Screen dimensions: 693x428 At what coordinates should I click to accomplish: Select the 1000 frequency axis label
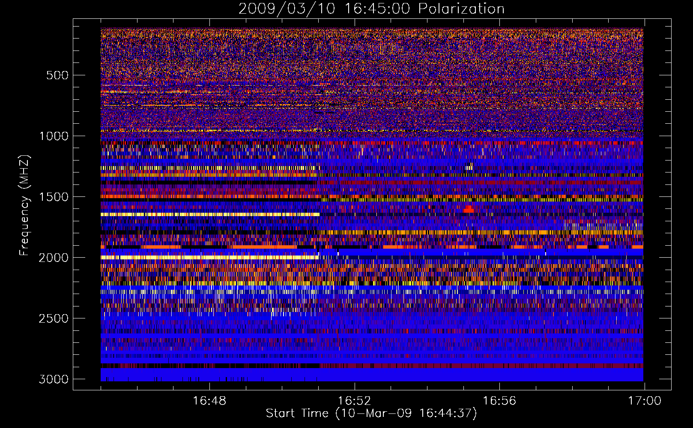[54, 136]
